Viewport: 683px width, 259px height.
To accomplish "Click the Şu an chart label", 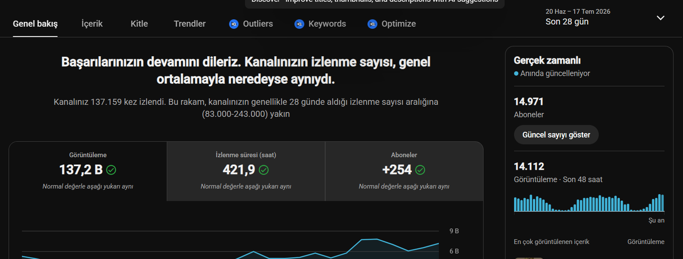I will click(x=656, y=220).
